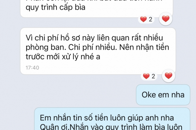Click the words "phòng ban" in the white message
The width and height of the screenshot is (196, 130).
(46, 47)
